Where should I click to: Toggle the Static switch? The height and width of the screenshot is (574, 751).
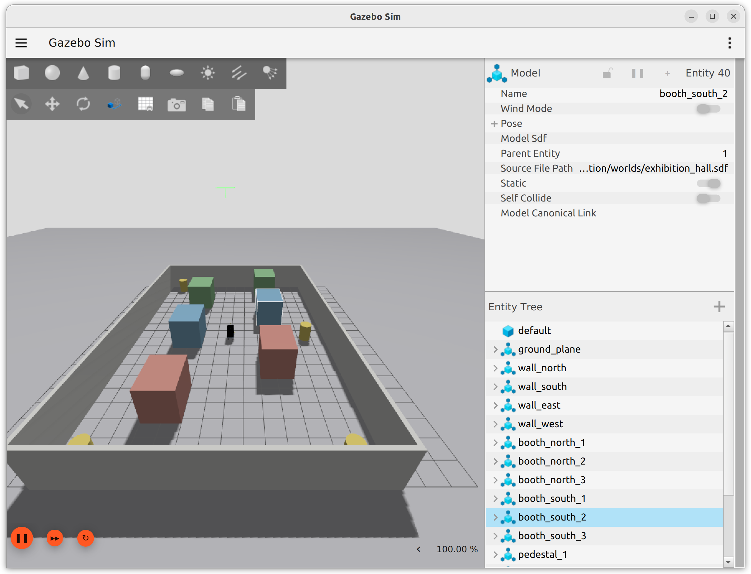tap(709, 183)
